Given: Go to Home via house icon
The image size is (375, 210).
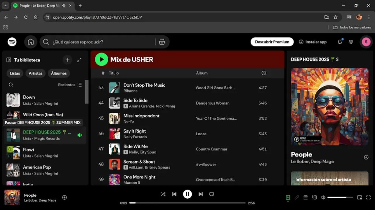Looking at the screenshot, I should pos(31,42).
